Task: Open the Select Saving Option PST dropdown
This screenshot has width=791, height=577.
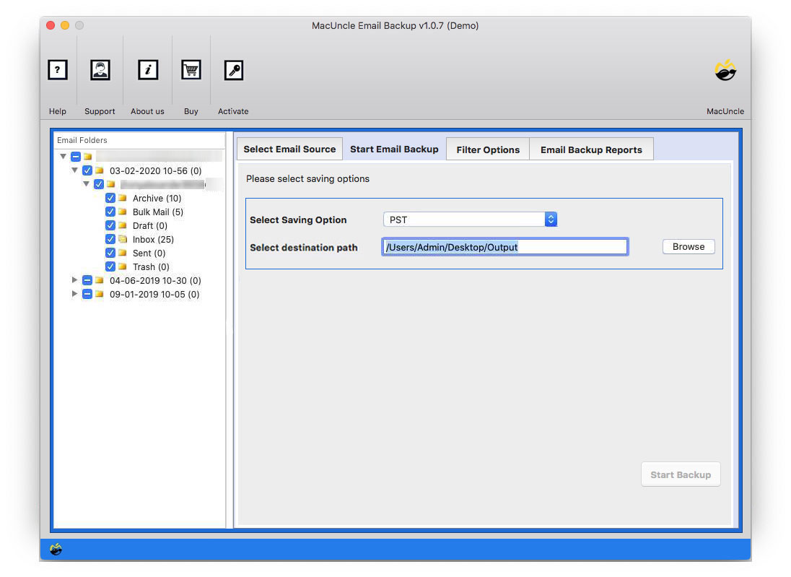Action: coord(470,220)
